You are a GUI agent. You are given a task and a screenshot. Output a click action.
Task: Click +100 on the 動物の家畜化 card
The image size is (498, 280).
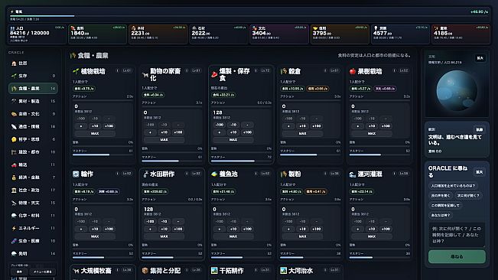coord(178,132)
